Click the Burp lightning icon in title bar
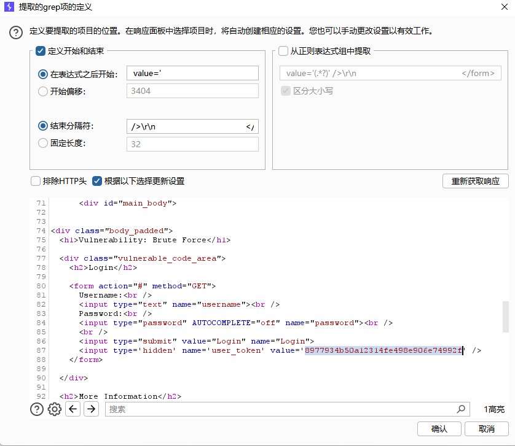 [9, 7]
